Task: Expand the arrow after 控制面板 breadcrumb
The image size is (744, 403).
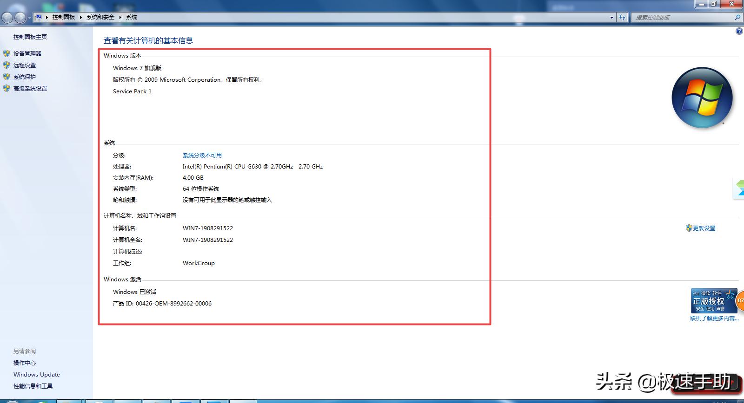Action: click(x=80, y=17)
